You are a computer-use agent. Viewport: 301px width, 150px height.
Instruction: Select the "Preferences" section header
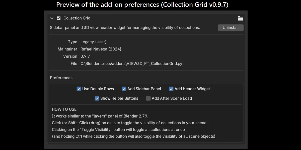(61, 78)
